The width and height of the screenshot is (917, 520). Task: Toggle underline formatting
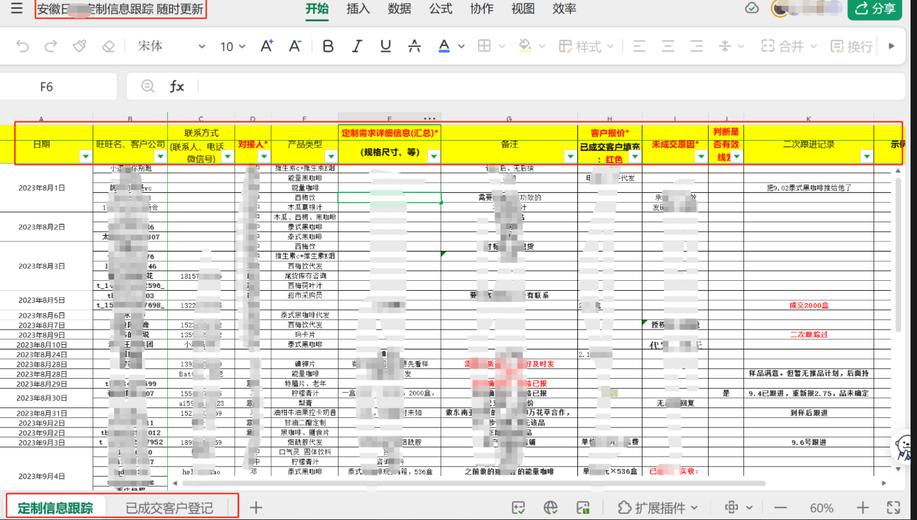(385, 46)
